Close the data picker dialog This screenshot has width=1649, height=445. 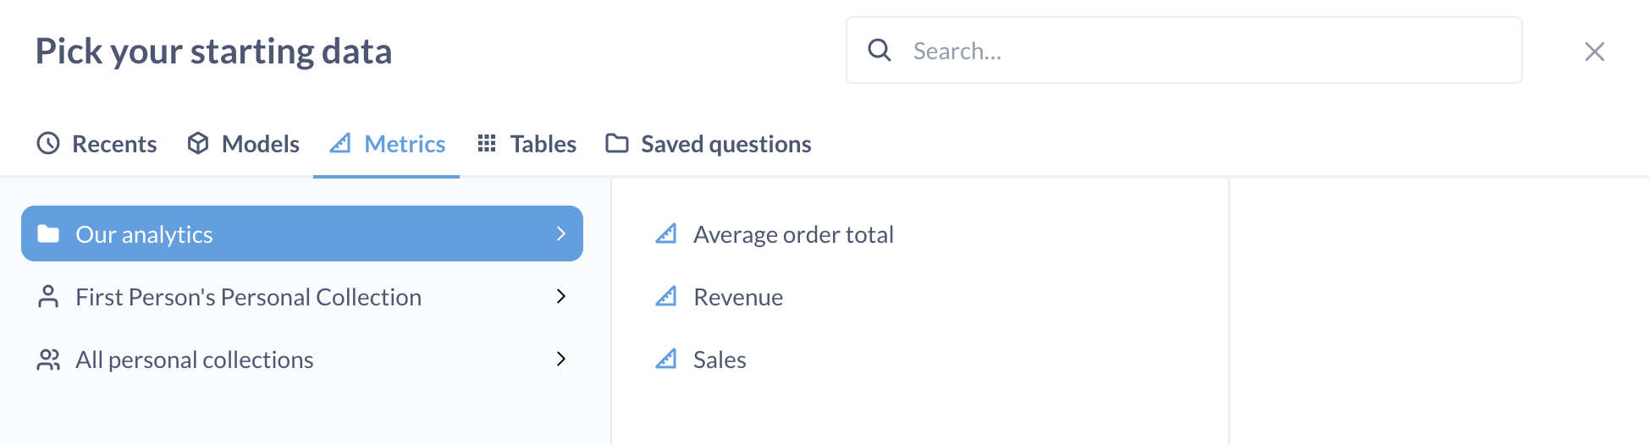(x=1594, y=52)
